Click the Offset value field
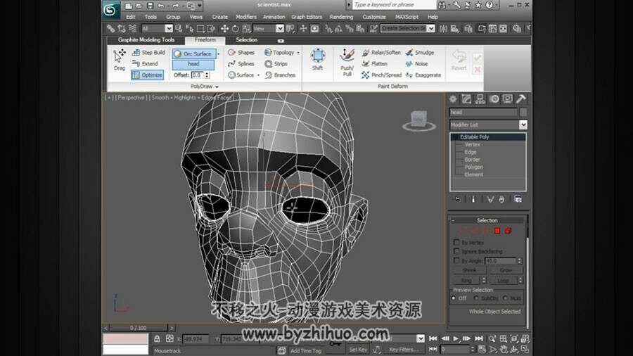633x356 pixels. pos(198,75)
